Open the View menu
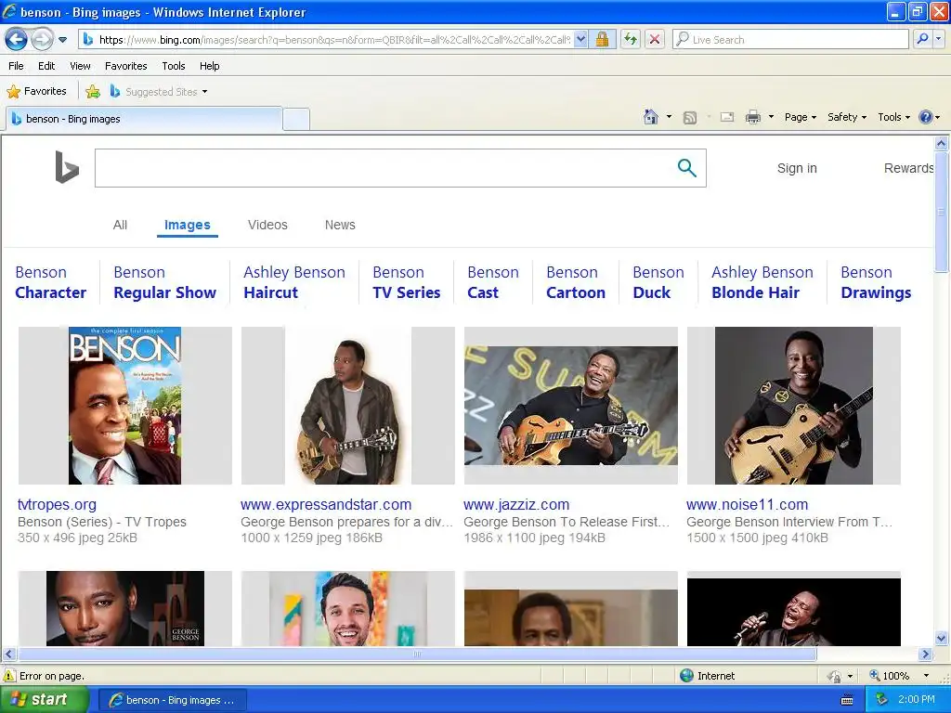The width and height of the screenshot is (951, 713). tap(80, 66)
